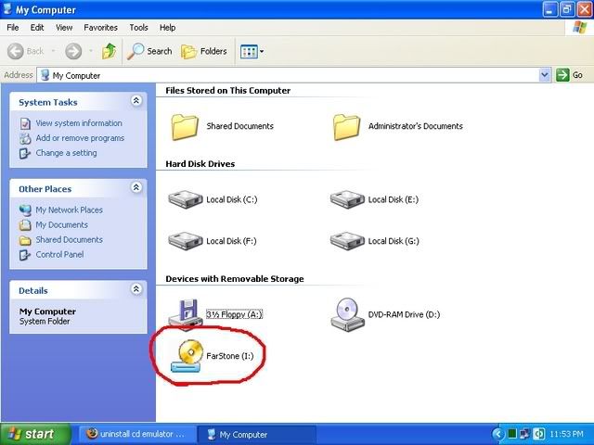Click the My Network Places icon
The height and width of the screenshot is (445, 594).
tap(25, 210)
